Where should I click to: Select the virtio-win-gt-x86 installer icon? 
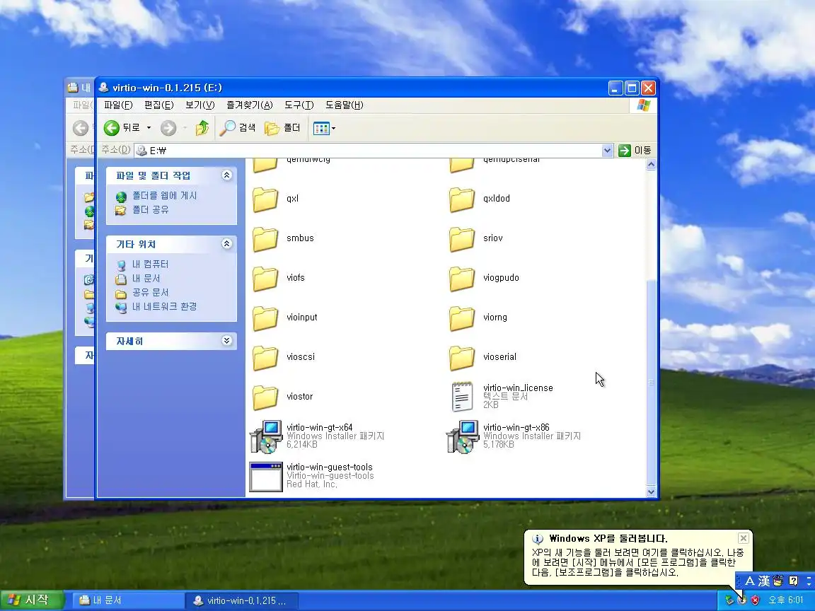[462, 436]
